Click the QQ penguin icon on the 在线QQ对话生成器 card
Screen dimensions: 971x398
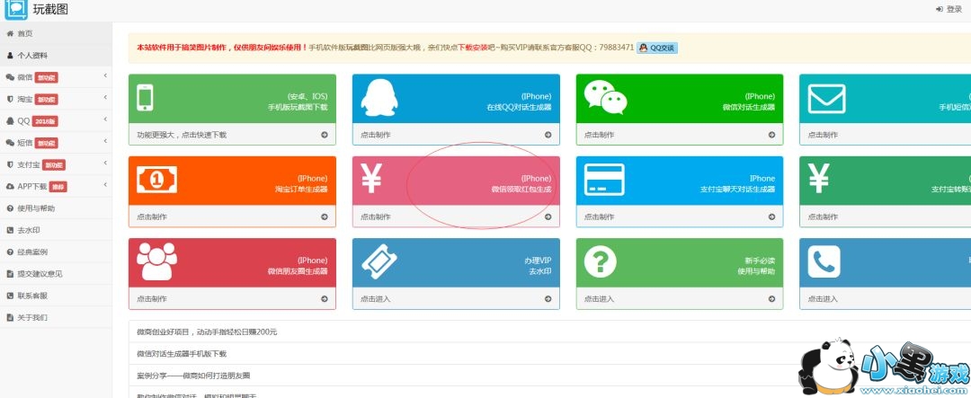point(379,97)
